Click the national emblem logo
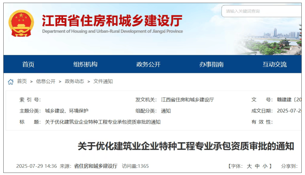This screenshot has height=175, width=305. click(x=21, y=23)
